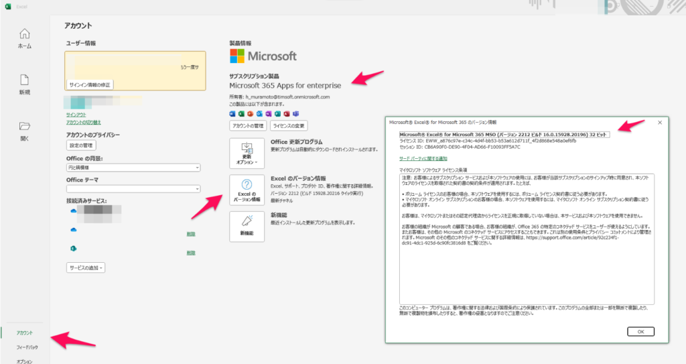Click the 接続済みサービス heading
The width and height of the screenshot is (686, 364).
click(86, 200)
